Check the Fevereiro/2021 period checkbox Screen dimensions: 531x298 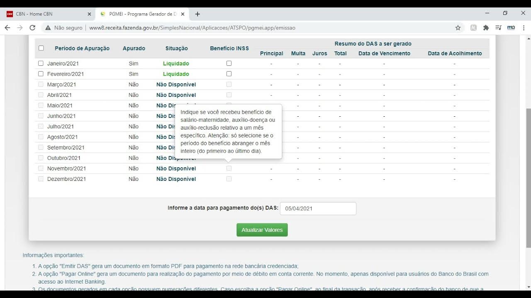[41, 74]
